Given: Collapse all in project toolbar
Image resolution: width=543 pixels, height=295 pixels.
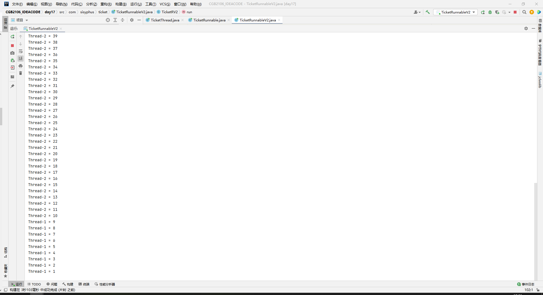Looking at the screenshot, I should pyautogui.click(x=123, y=20).
